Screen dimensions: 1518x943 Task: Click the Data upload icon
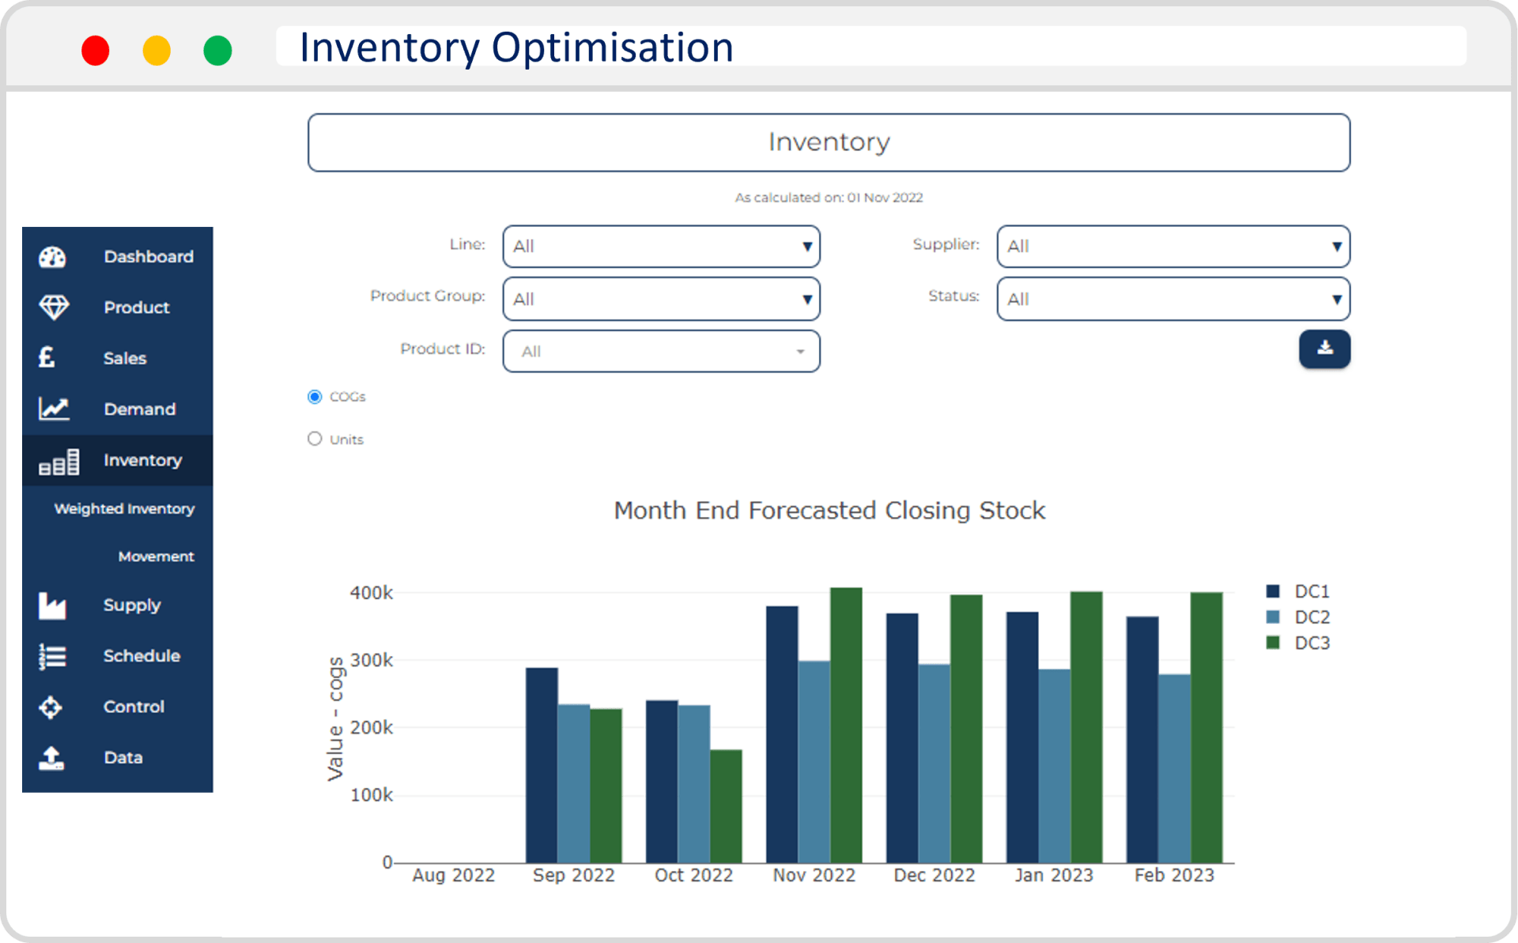(x=51, y=757)
